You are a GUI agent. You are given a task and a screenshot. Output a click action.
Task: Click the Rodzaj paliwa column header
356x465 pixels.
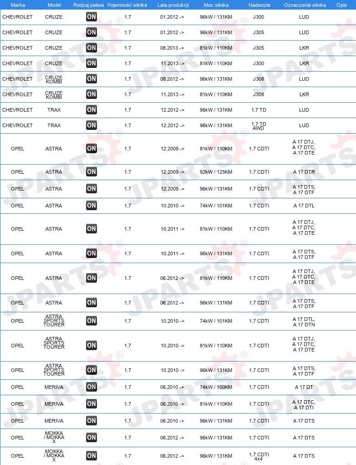[x=89, y=5]
